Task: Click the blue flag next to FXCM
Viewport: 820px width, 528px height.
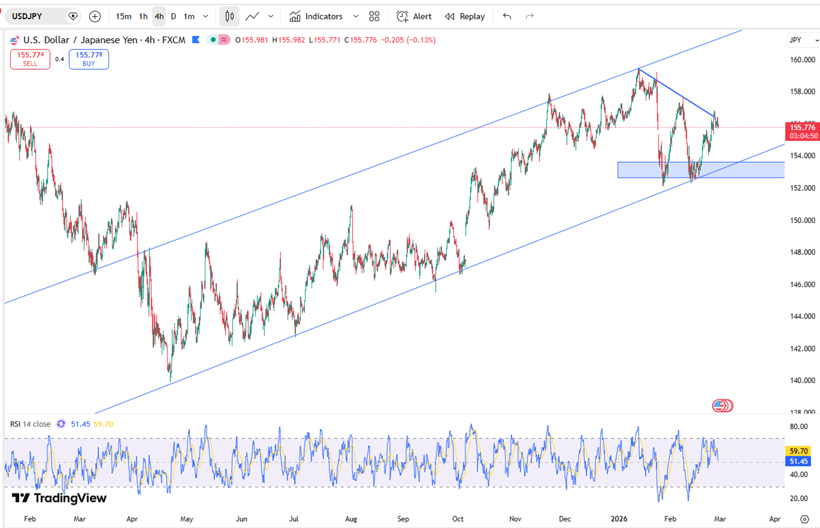Action: pos(196,40)
